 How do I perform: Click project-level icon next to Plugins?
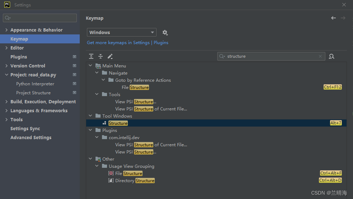75,57
